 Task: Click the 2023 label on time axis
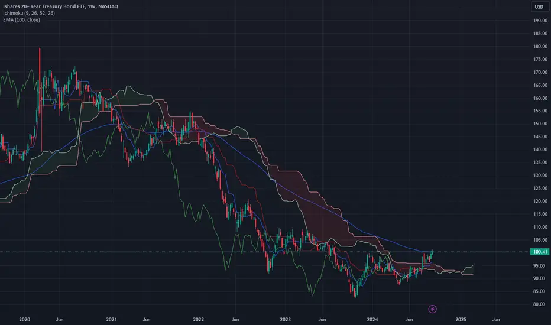(286, 319)
